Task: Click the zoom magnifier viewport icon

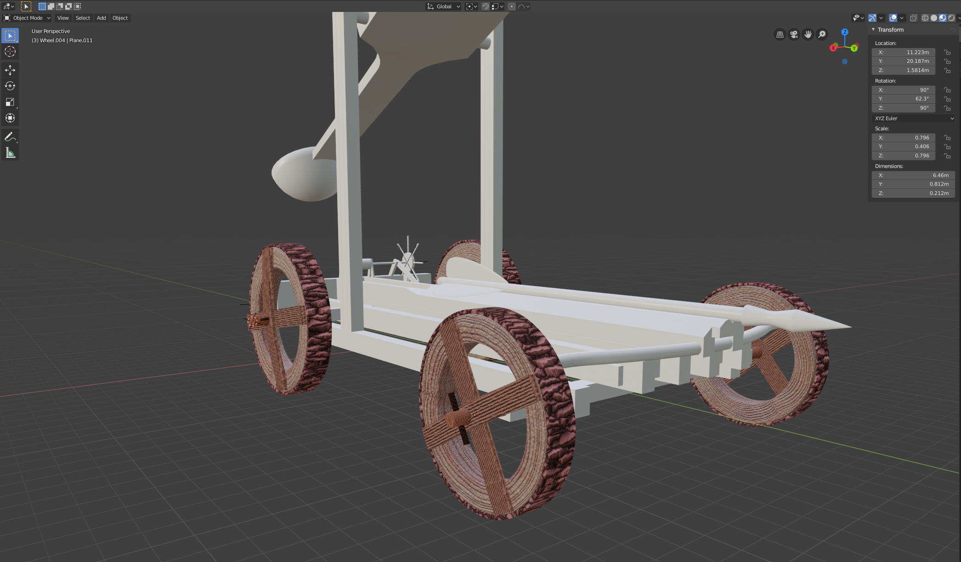Action: (822, 34)
